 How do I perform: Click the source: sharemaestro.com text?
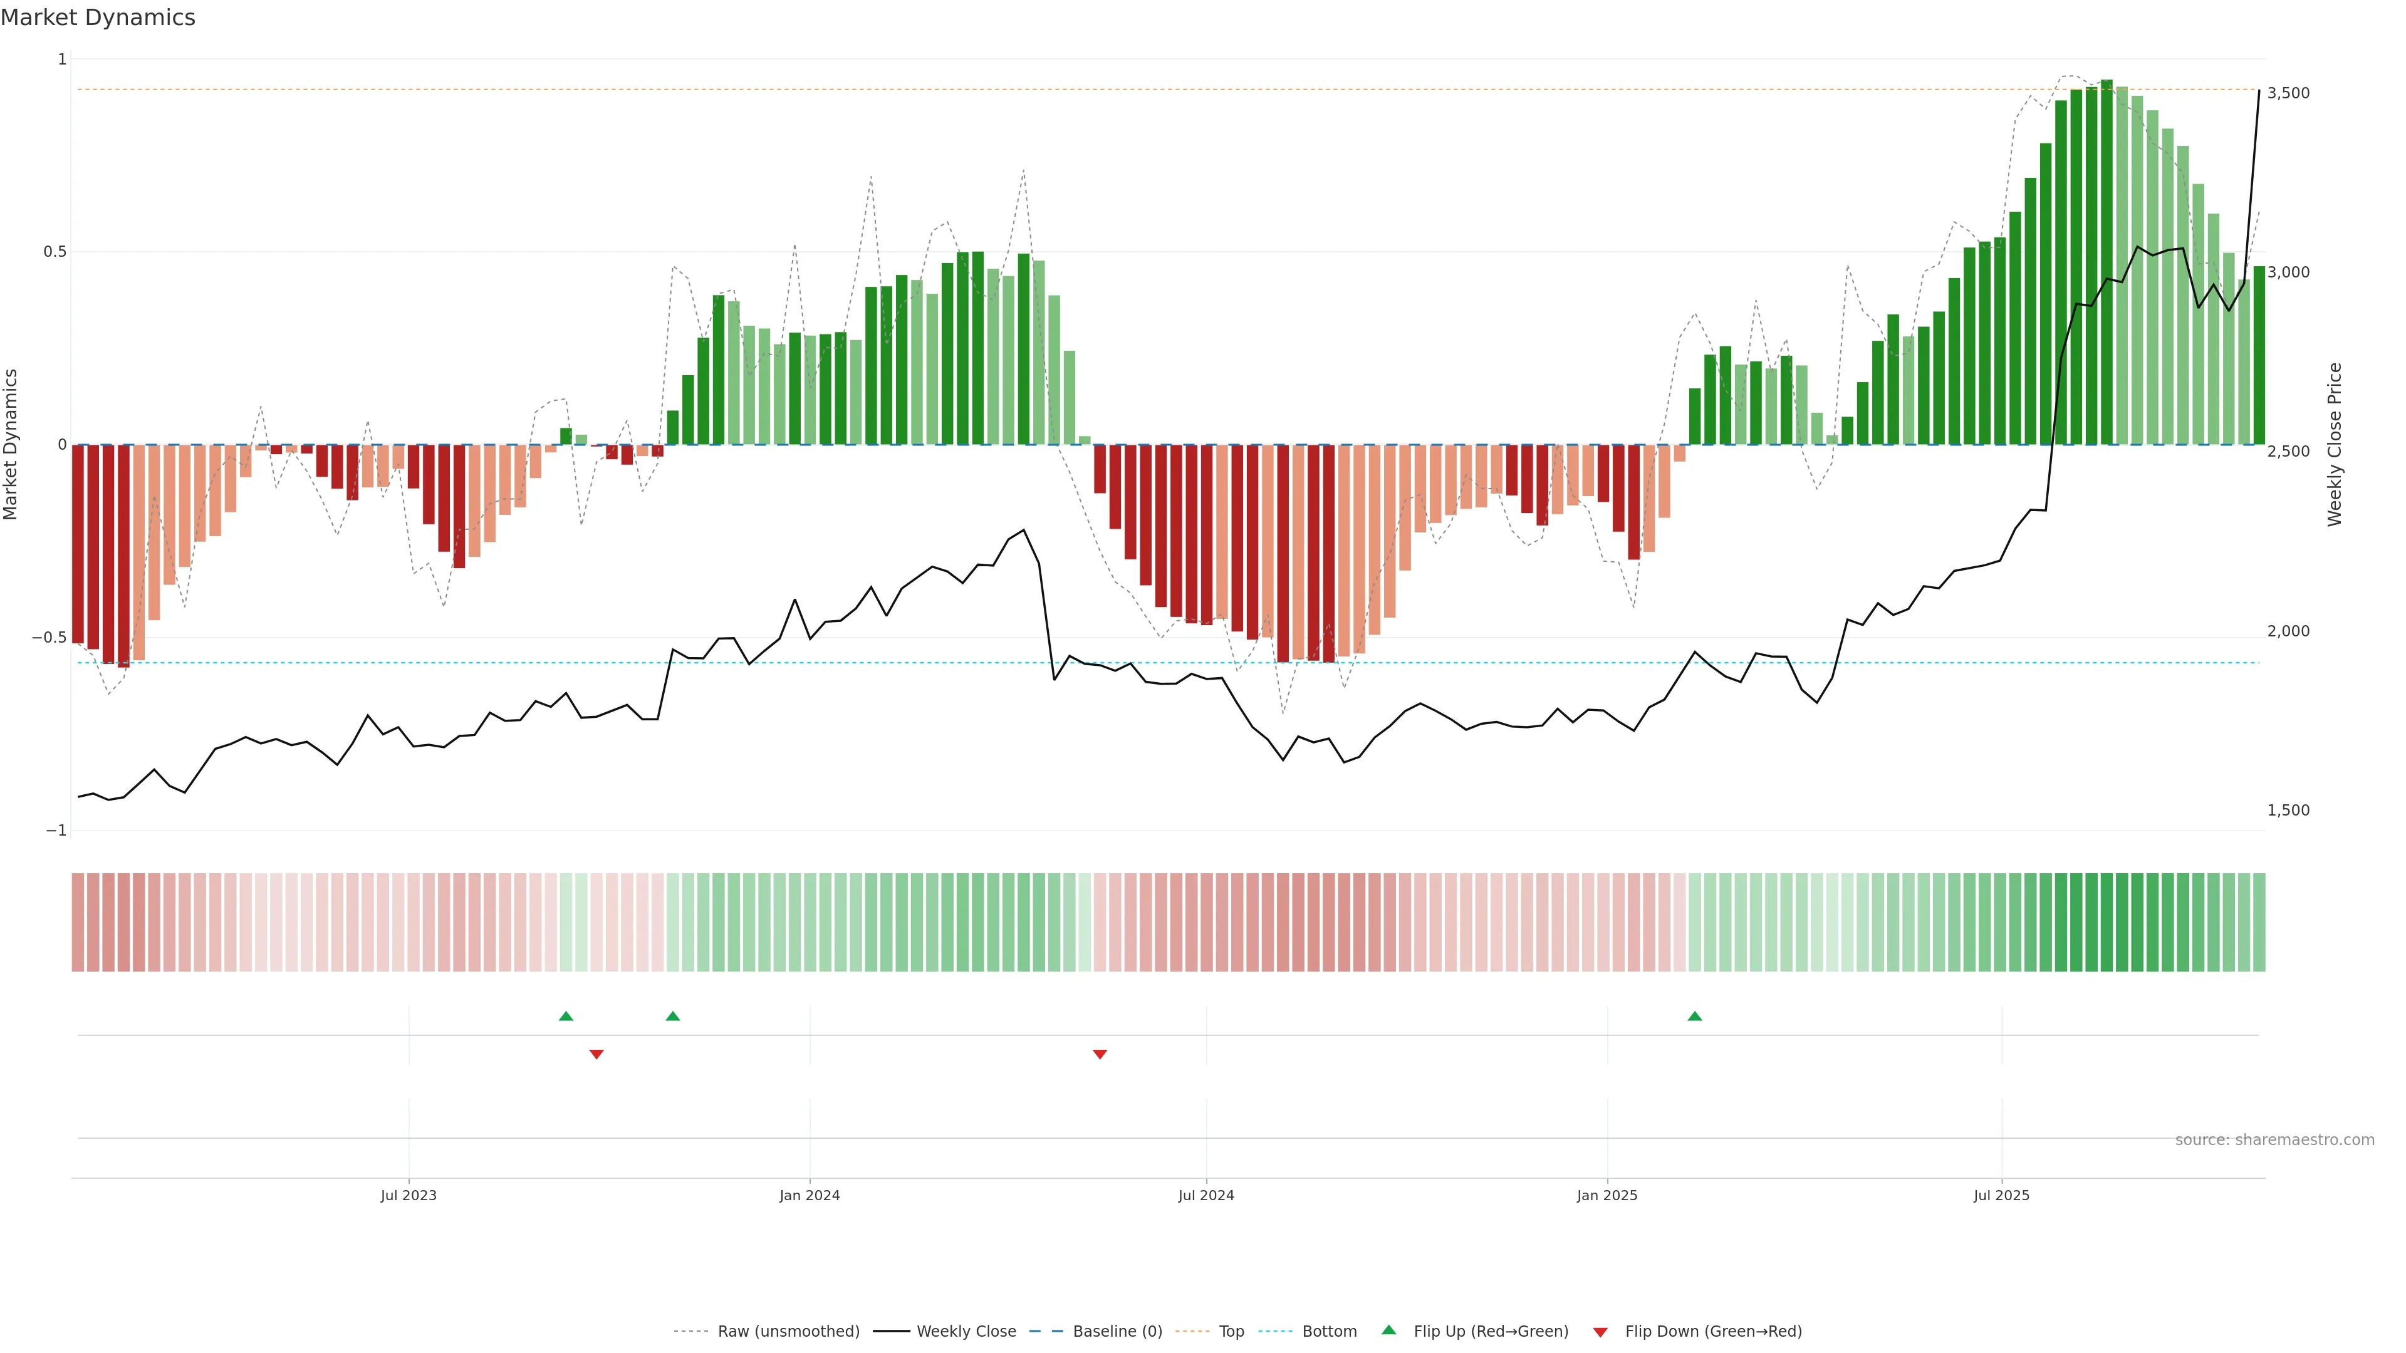(x=2274, y=1139)
